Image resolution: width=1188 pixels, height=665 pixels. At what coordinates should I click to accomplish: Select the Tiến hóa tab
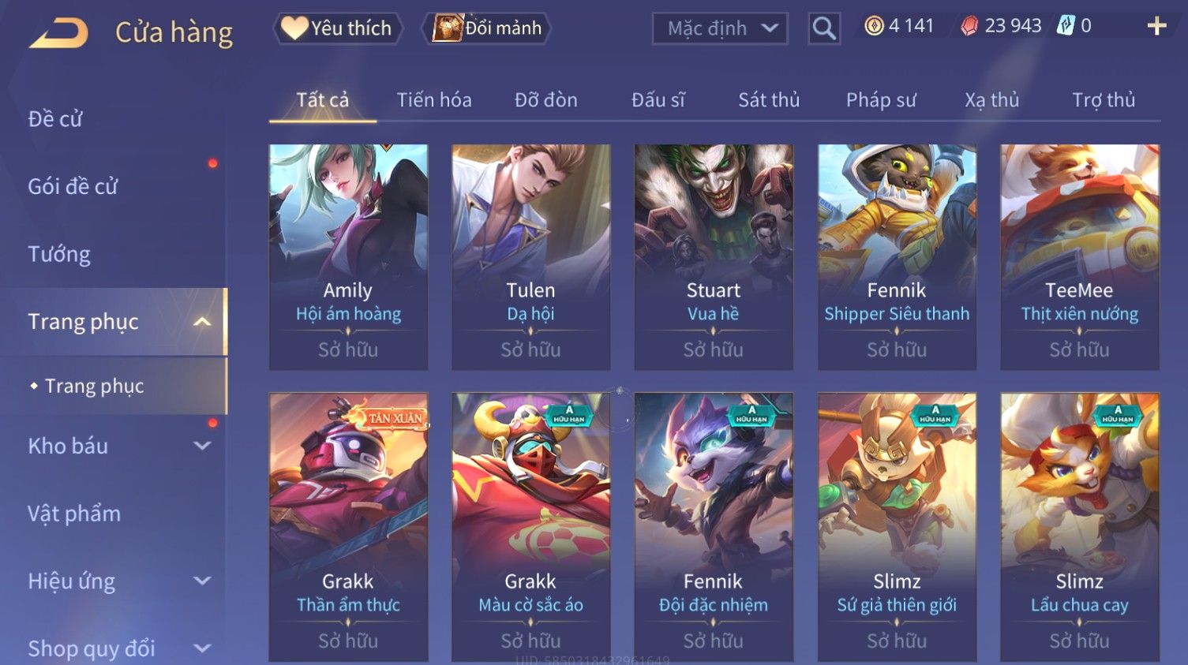[x=434, y=100]
